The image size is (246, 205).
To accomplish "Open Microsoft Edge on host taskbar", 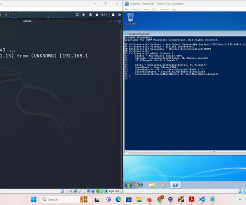I will point(118,199).
